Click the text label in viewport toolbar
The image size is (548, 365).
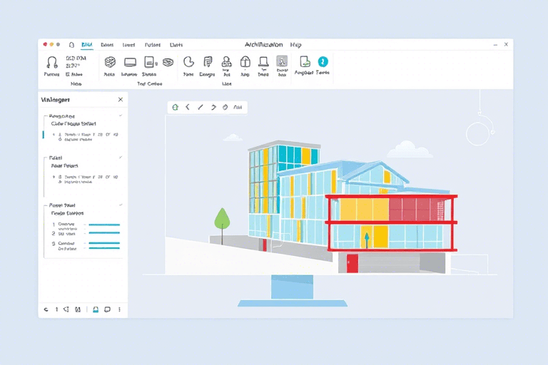coord(238,108)
